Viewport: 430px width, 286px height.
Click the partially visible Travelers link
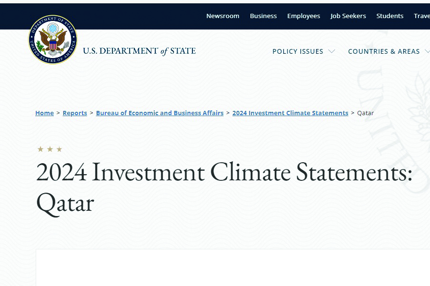(422, 16)
